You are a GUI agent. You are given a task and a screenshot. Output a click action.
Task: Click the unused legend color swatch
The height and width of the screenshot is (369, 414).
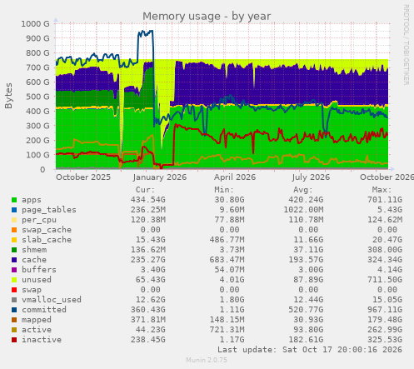click(14, 280)
